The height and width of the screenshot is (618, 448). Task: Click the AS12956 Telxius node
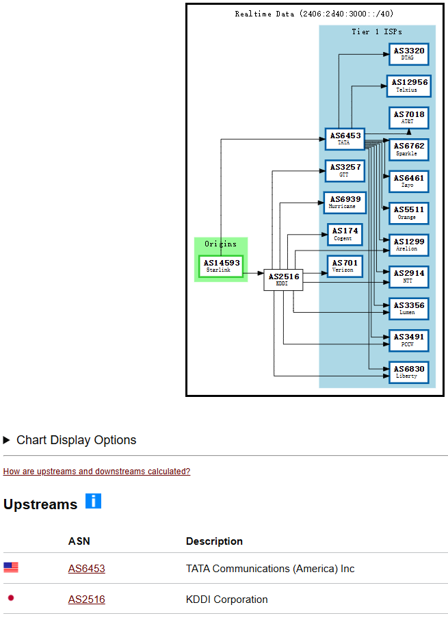coord(409,86)
